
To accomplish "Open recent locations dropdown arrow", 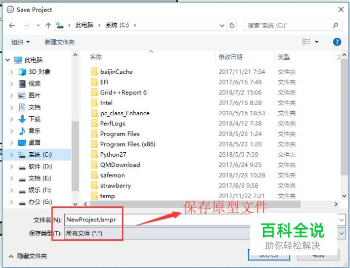I will pyautogui.click(x=38, y=26).
